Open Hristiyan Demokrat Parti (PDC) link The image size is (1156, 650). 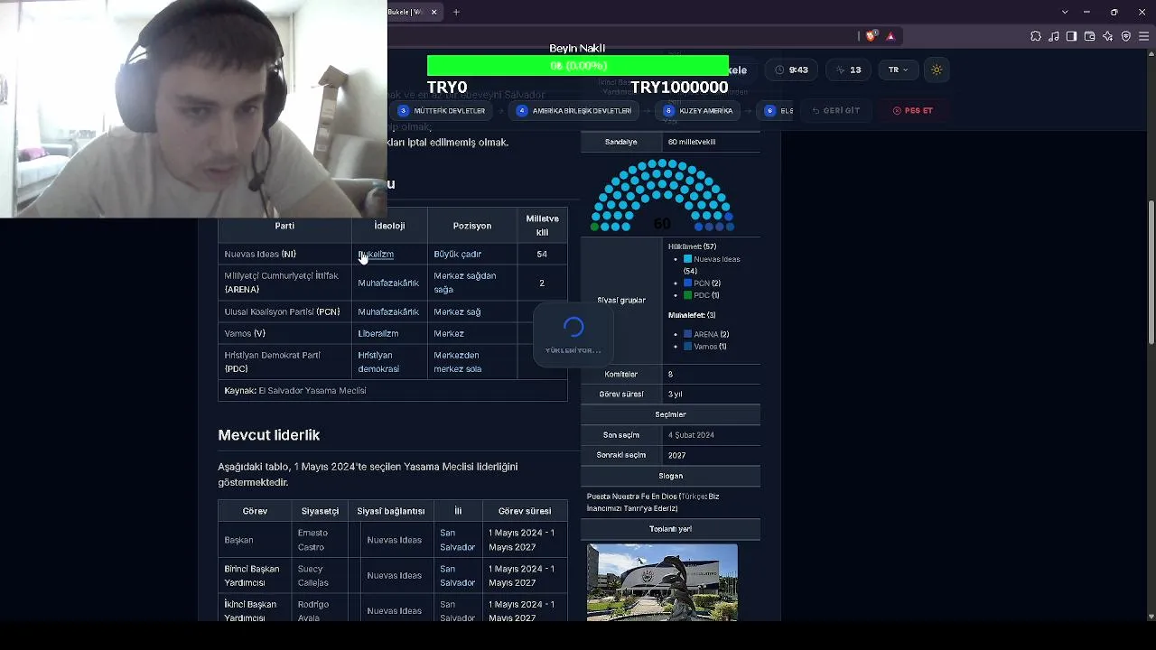click(x=272, y=362)
